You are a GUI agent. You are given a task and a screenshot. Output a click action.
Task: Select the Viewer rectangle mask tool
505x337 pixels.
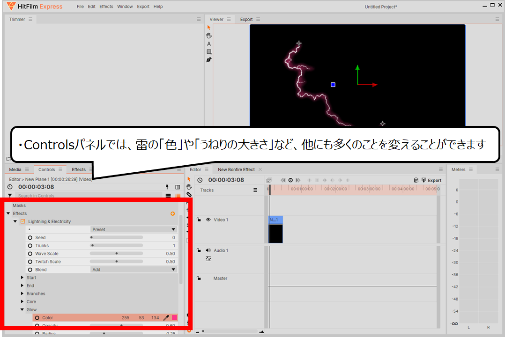[x=209, y=52]
